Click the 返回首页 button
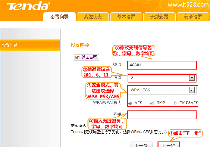This screenshot has width=210, height=147. click(86, 57)
